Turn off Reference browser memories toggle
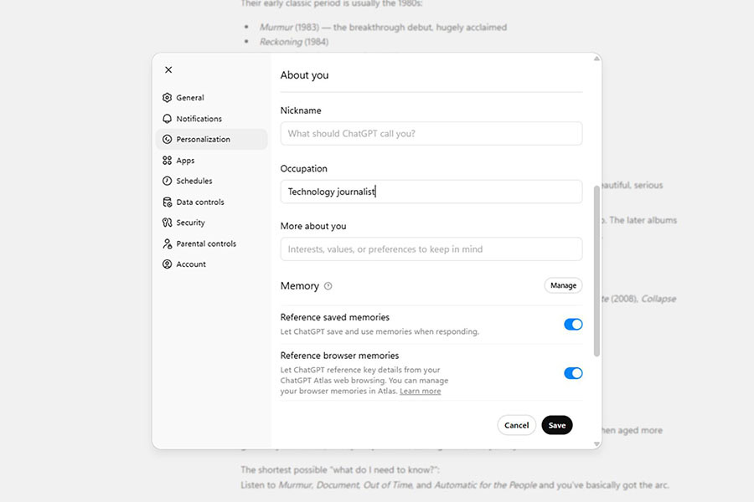The height and width of the screenshot is (502, 754). point(573,373)
